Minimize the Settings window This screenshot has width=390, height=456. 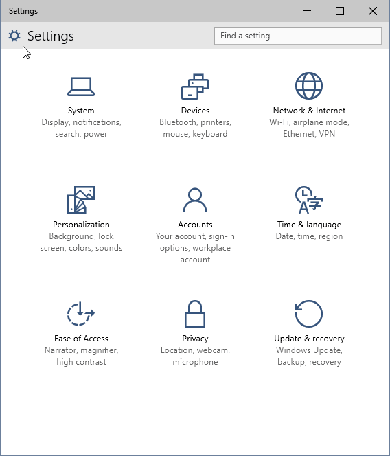(x=307, y=11)
